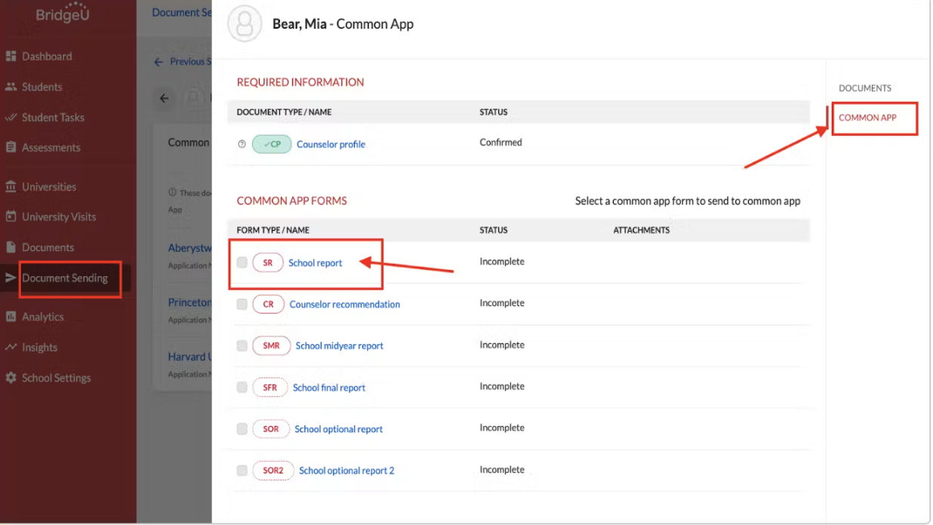Image resolution: width=933 pixels, height=525 pixels.
Task: Open the Students sidebar icon
Action: click(11, 87)
